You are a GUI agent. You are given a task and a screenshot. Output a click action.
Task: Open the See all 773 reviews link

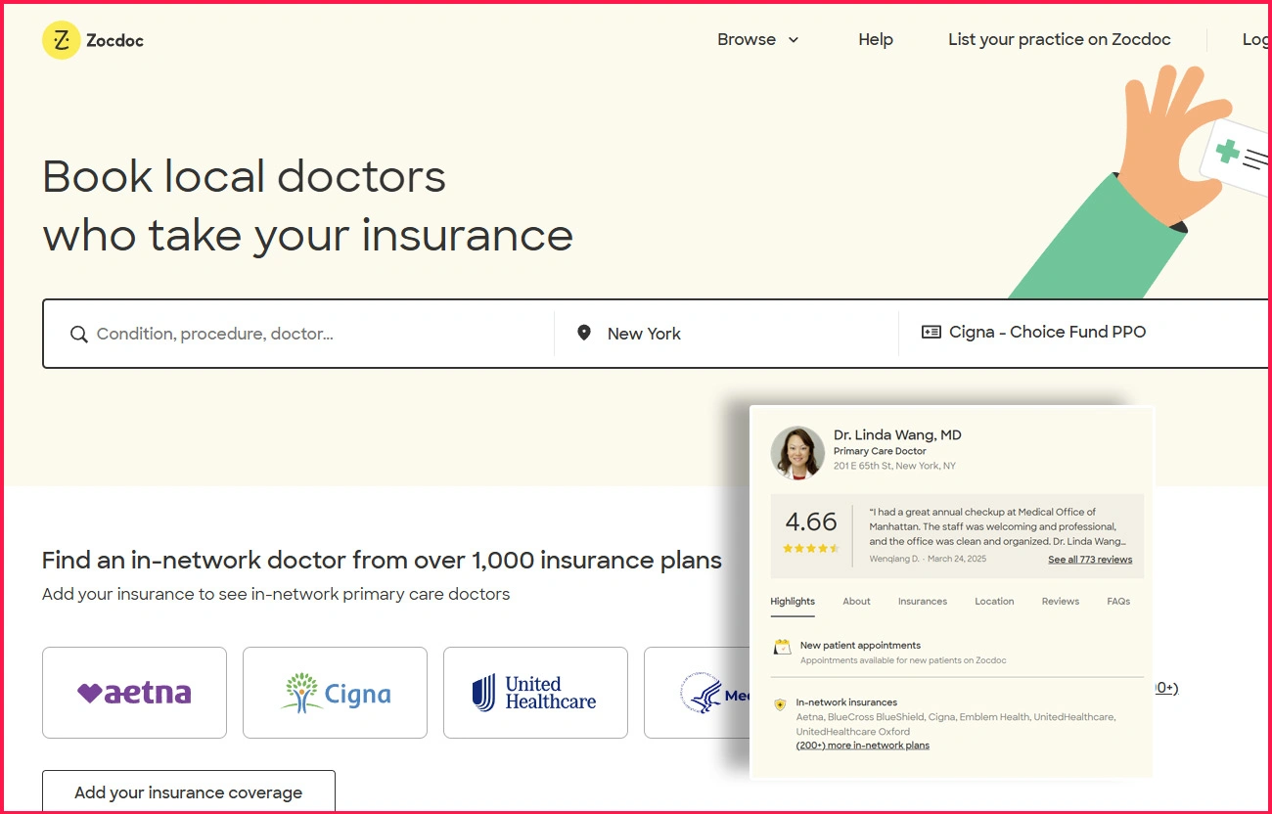pos(1089,560)
